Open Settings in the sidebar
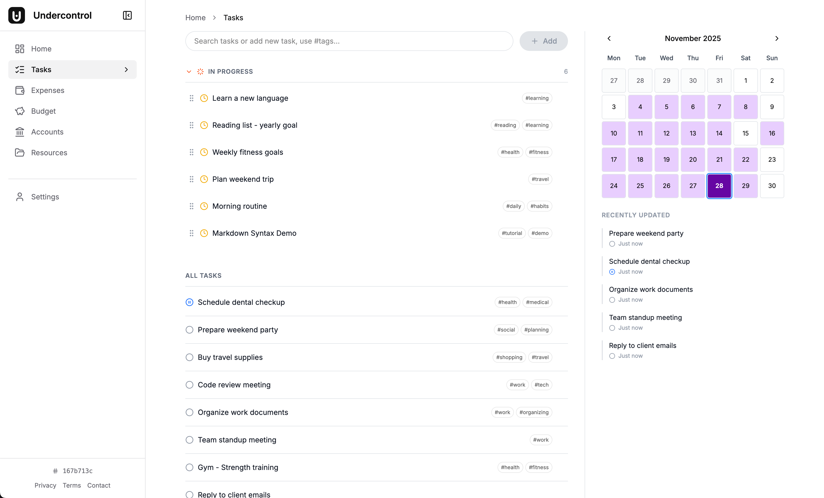The width and height of the screenshot is (824, 498). click(x=45, y=197)
